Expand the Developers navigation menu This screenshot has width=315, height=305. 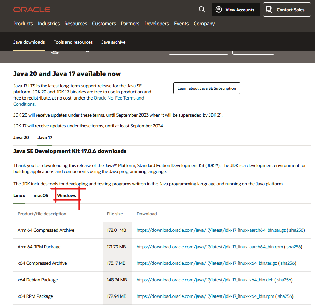tap(156, 24)
